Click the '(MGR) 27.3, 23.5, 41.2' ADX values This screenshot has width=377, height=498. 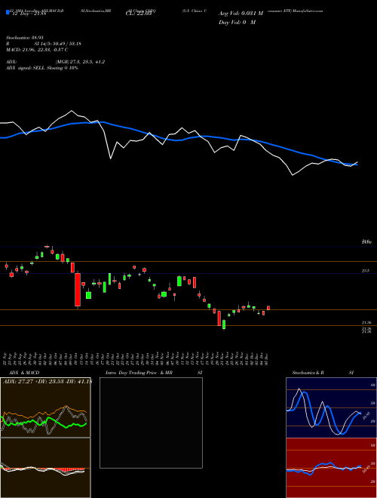click(80, 62)
